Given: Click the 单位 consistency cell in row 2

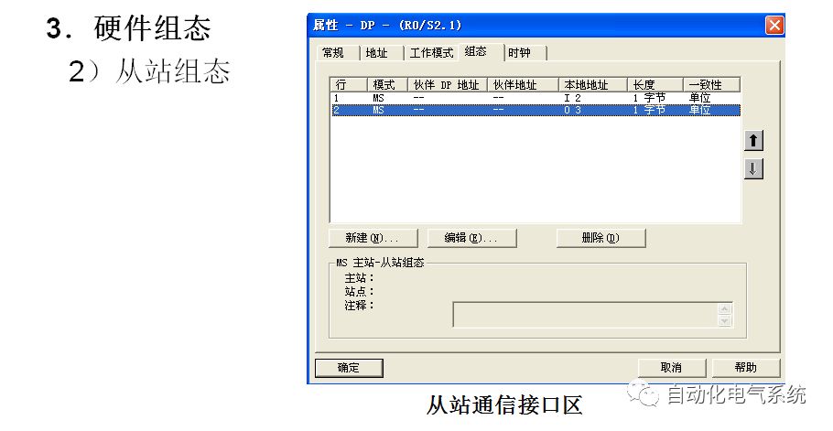Looking at the screenshot, I should (x=699, y=110).
